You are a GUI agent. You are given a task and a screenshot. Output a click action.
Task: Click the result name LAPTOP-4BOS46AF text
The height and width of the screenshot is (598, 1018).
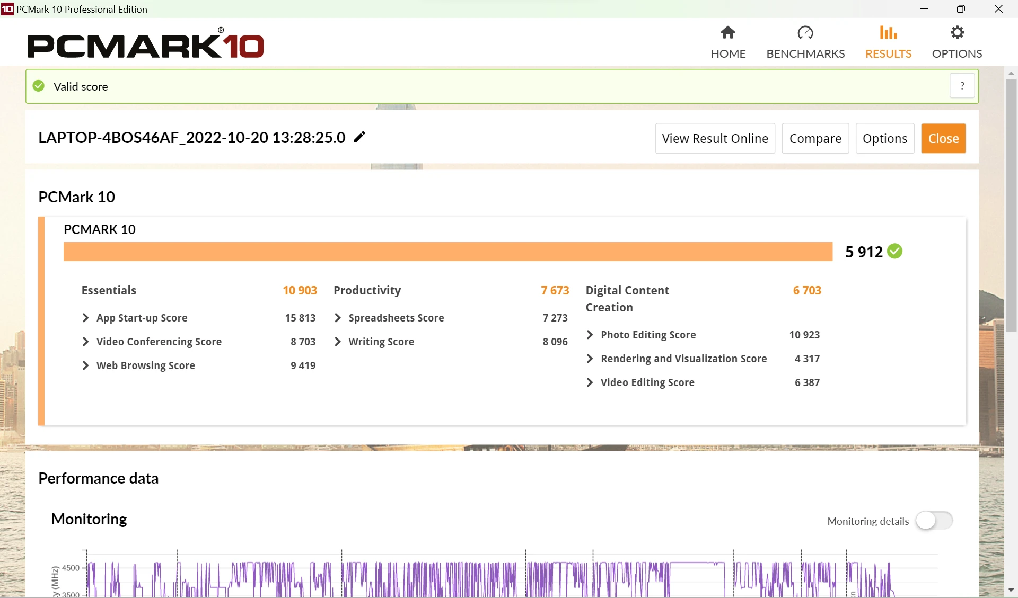click(x=192, y=138)
